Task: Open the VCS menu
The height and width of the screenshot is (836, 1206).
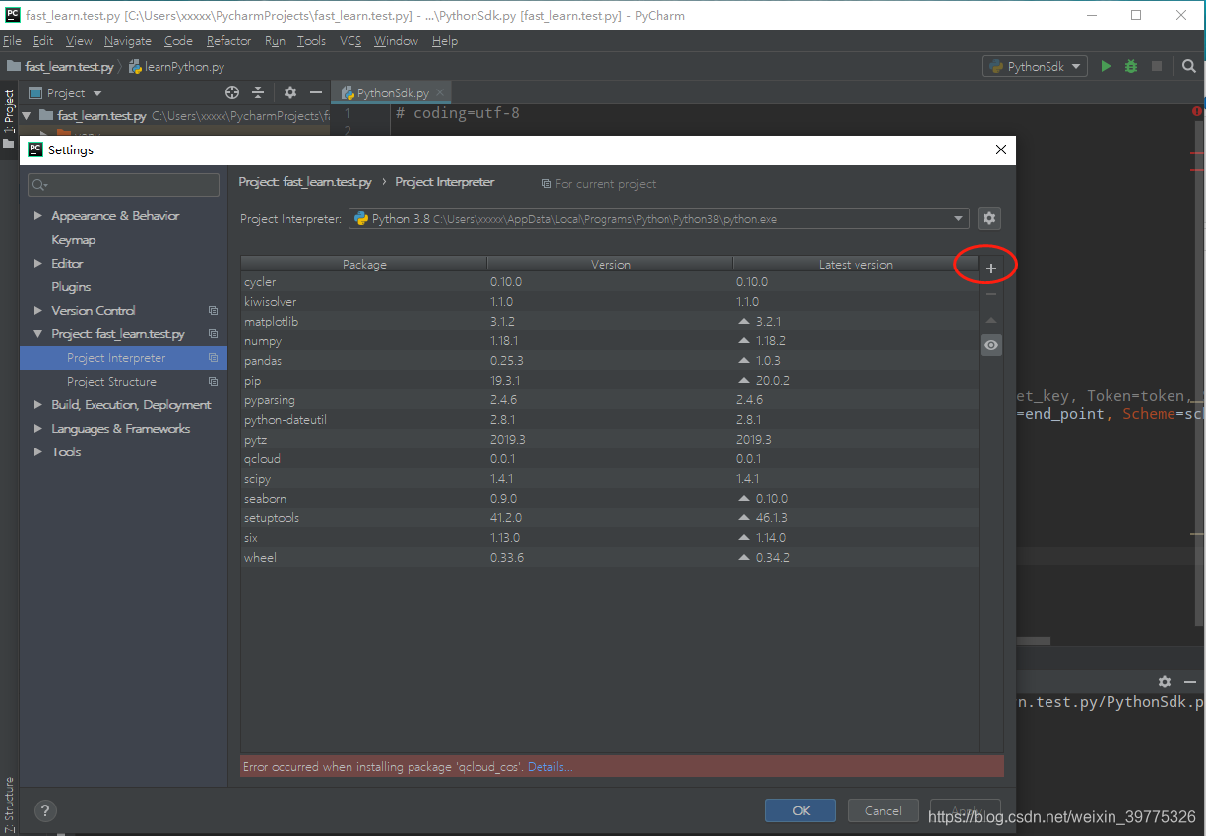Action: [x=349, y=41]
